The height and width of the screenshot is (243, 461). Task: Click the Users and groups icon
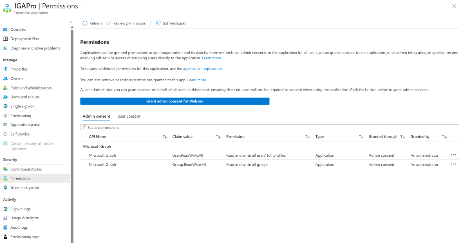click(x=5, y=97)
